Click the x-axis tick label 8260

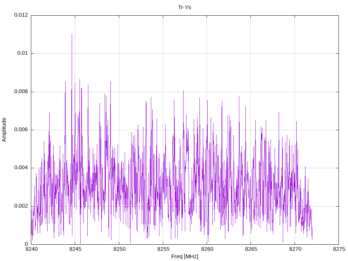(x=207, y=249)
